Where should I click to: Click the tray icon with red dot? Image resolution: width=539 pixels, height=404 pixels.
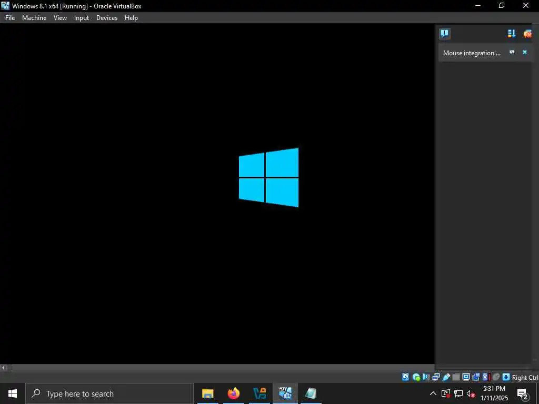[x=446, y=393]
